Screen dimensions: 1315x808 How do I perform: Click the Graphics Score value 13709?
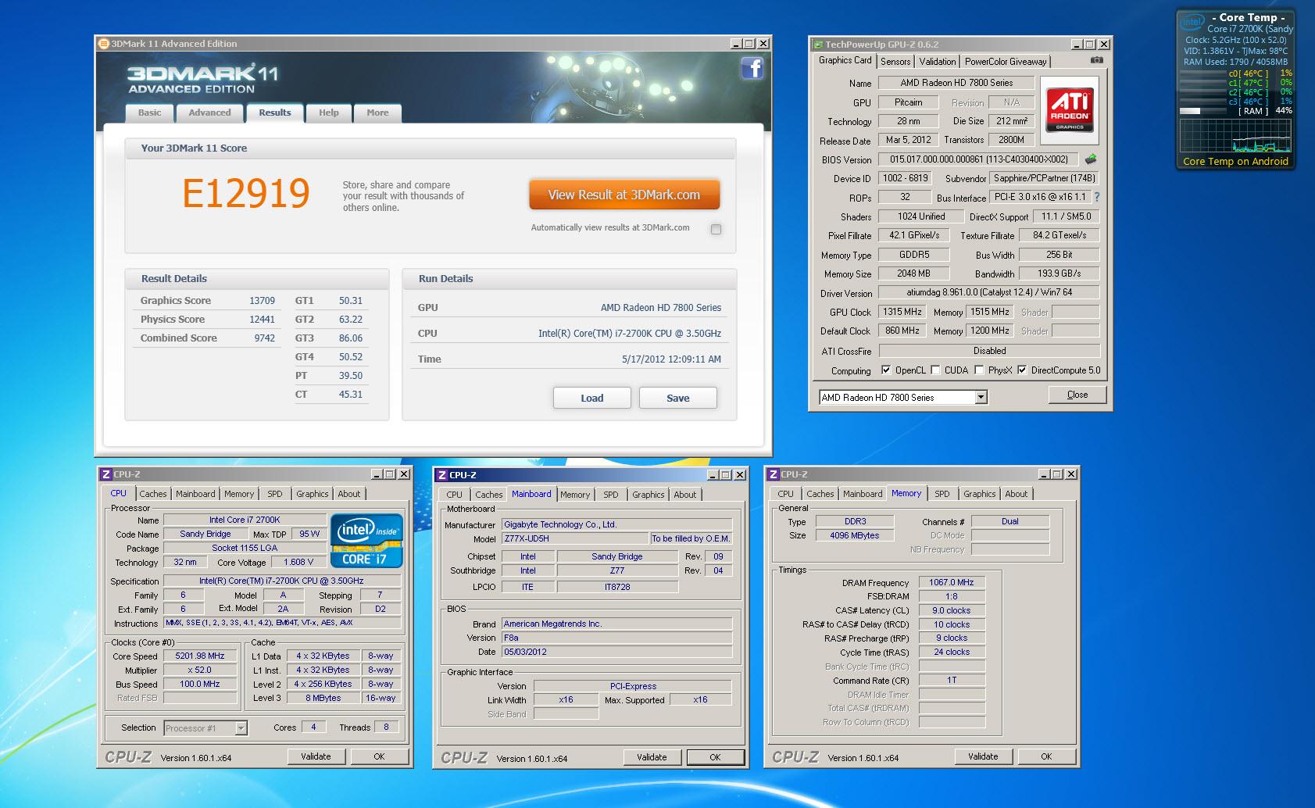tap(262, 301)
